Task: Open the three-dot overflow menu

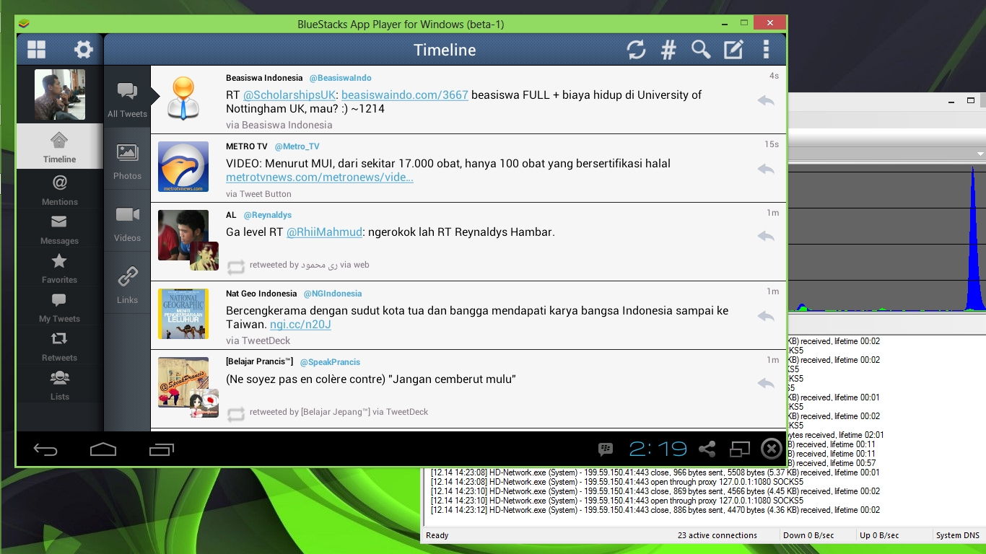Action: (766, 50)
